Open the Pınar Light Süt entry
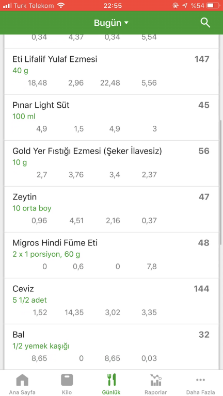This screenshot has width=223, height=396. point(111,118)
